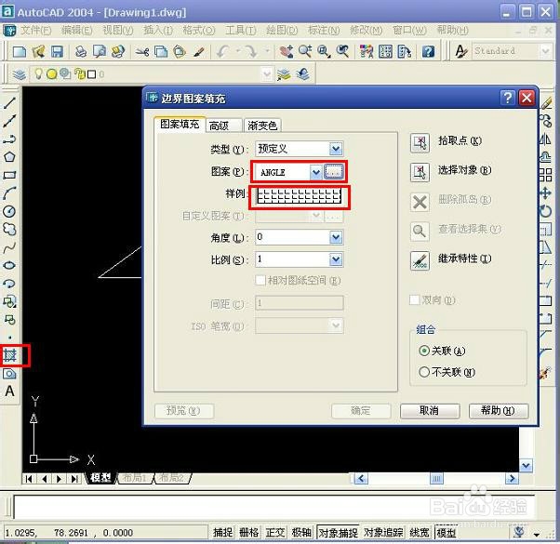Click the horizontal scrollbar thumb
This screenshot has height=544, width=560.
click(435, 478)
